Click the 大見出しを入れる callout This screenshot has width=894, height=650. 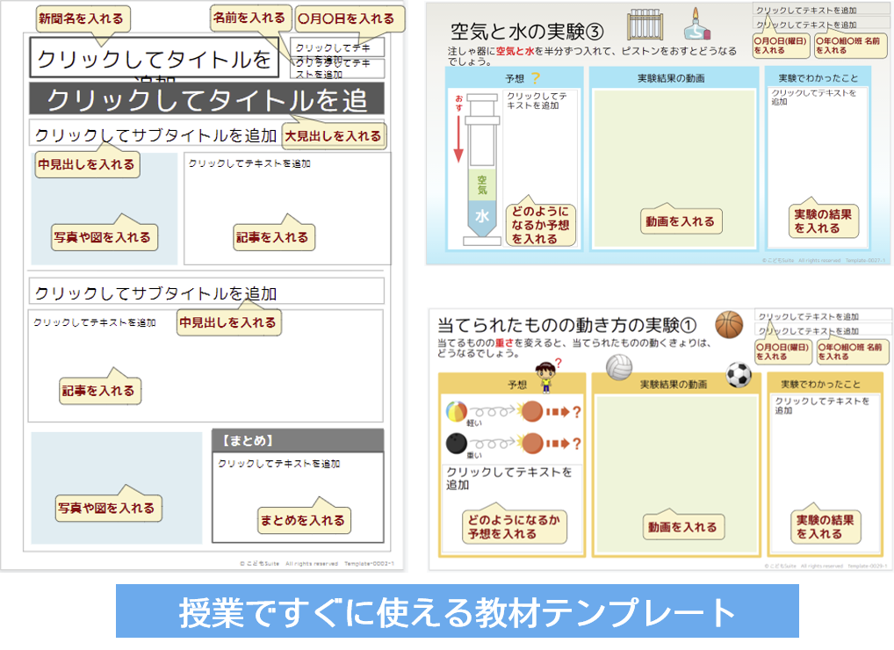pyautogui.click(x=334, y=135)
